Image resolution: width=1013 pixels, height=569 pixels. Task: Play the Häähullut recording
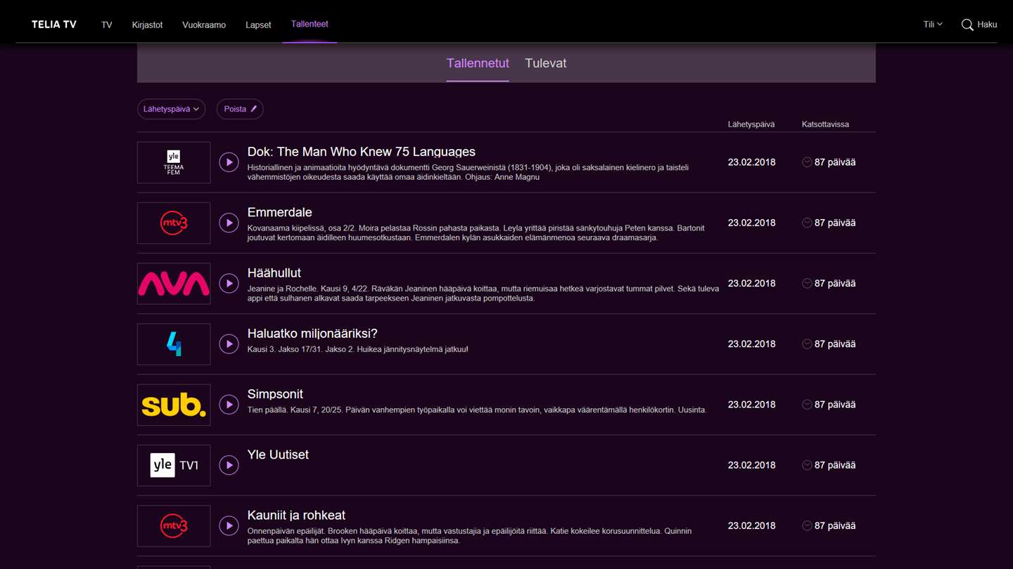pyautogui.click(x=229, y=283)
